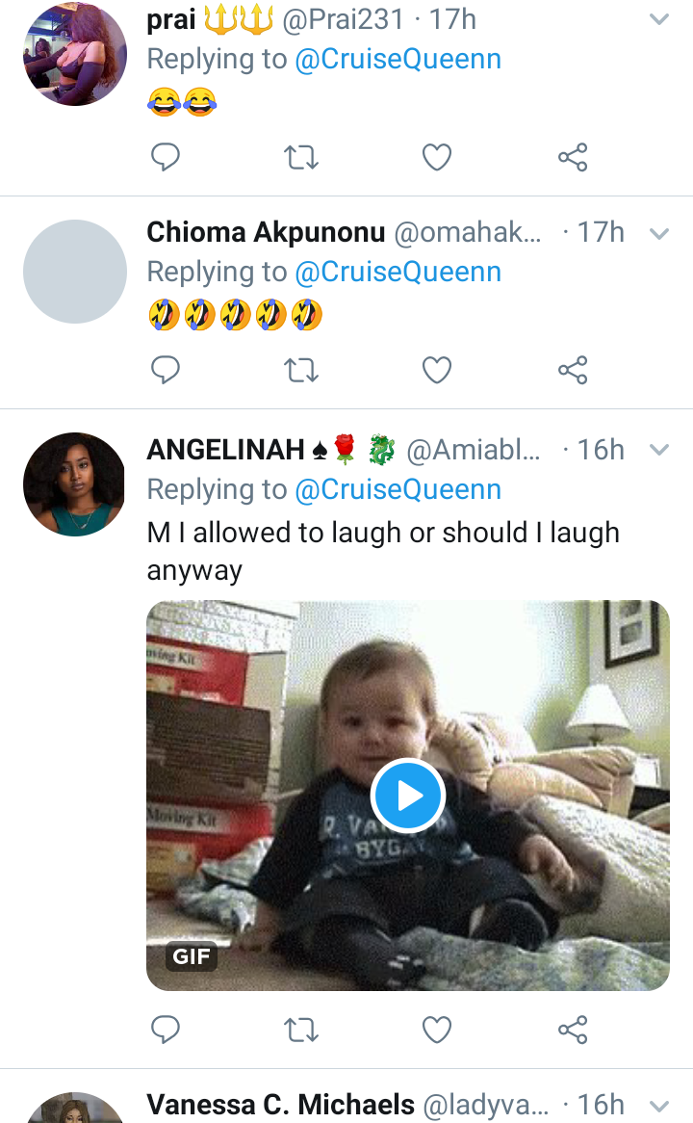Viewport: 693px width, 1123px height.
Task: Open options chevron on ANGELINAH's tweet
Action: pyautogui.click(x=659, y=450)
